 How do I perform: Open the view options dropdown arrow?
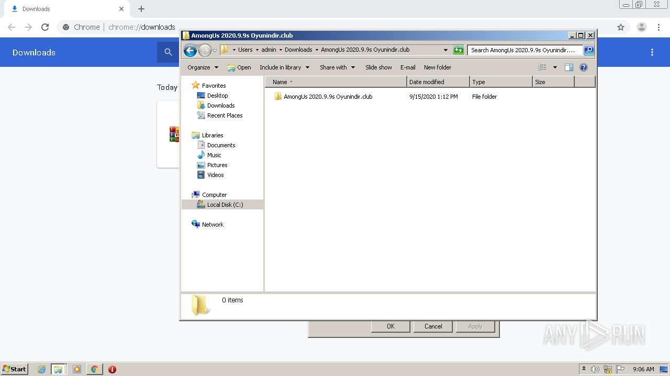pos(555,67)
